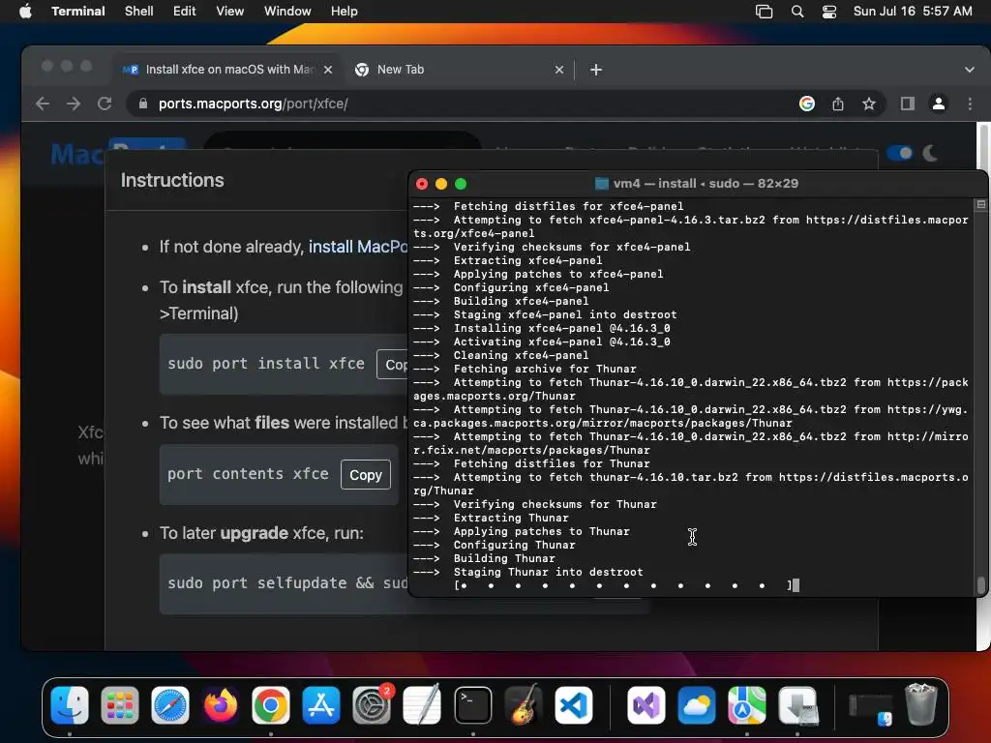The height and width of the screenshot is (743, 991).
Task: Open Visual Studio from the Dock
Action: (x=646, y=705)
